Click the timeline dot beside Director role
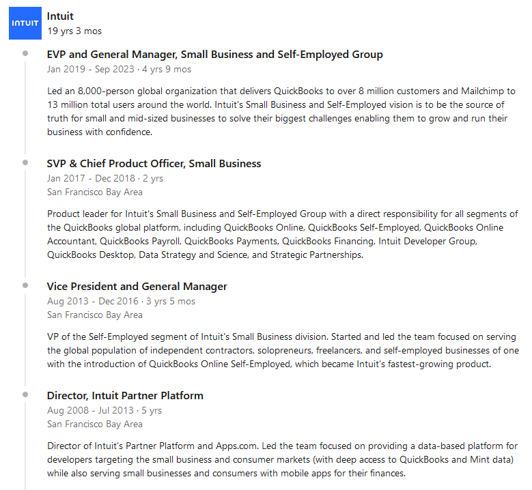 (x=25, y=394)
